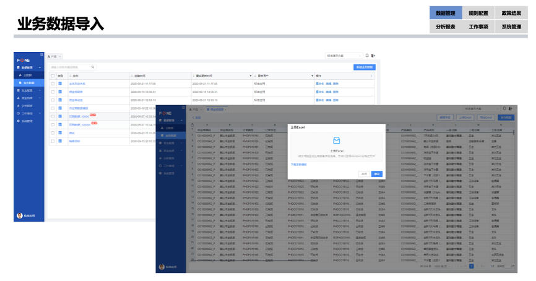536x281 pixels.
Task: Click the 下载录数模板 link in dialog
Action: pos(299,165)
